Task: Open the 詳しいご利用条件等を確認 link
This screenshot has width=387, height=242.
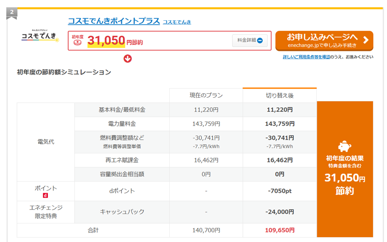Action: 307,57
